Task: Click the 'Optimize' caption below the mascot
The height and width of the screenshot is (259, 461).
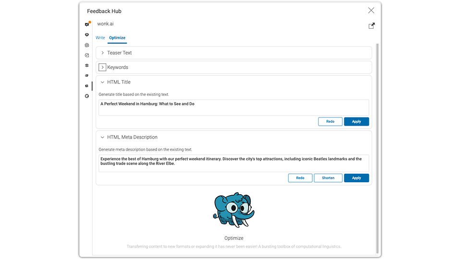Action: pos(234,238)
